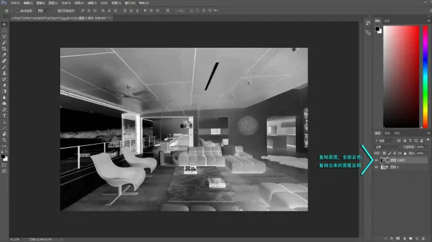Open the layer filter type dropdown
The height and width of the screenshot is (242, 432).
[384, 141]
